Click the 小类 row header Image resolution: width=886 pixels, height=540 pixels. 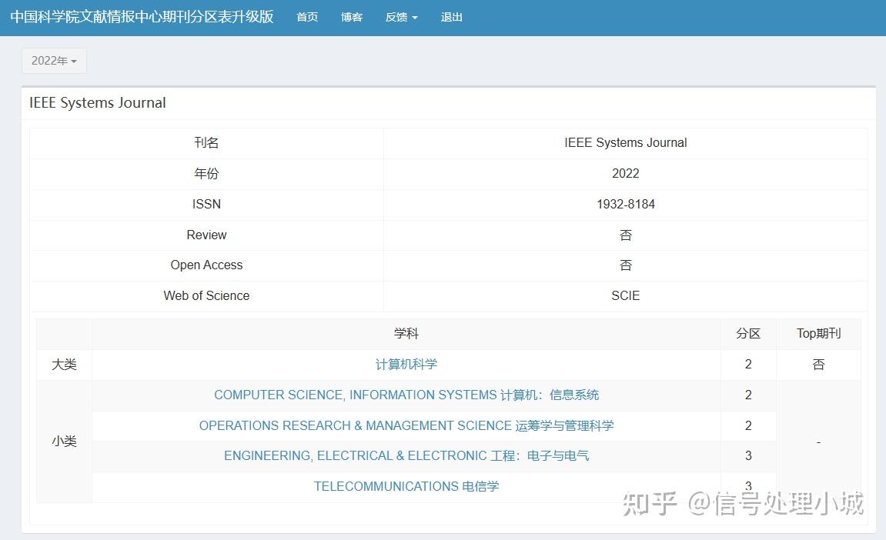pos(64,441)
